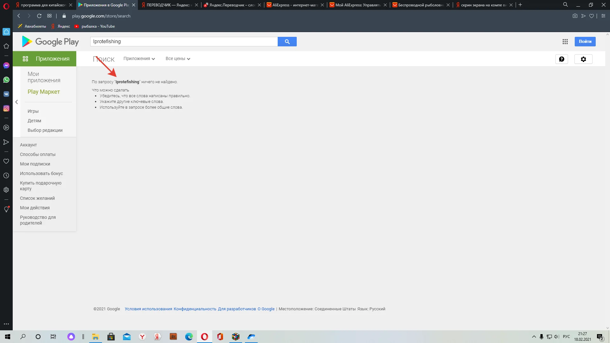
Task: Click the Opera snapshot camera icon
Action: [x=575, y=16]
